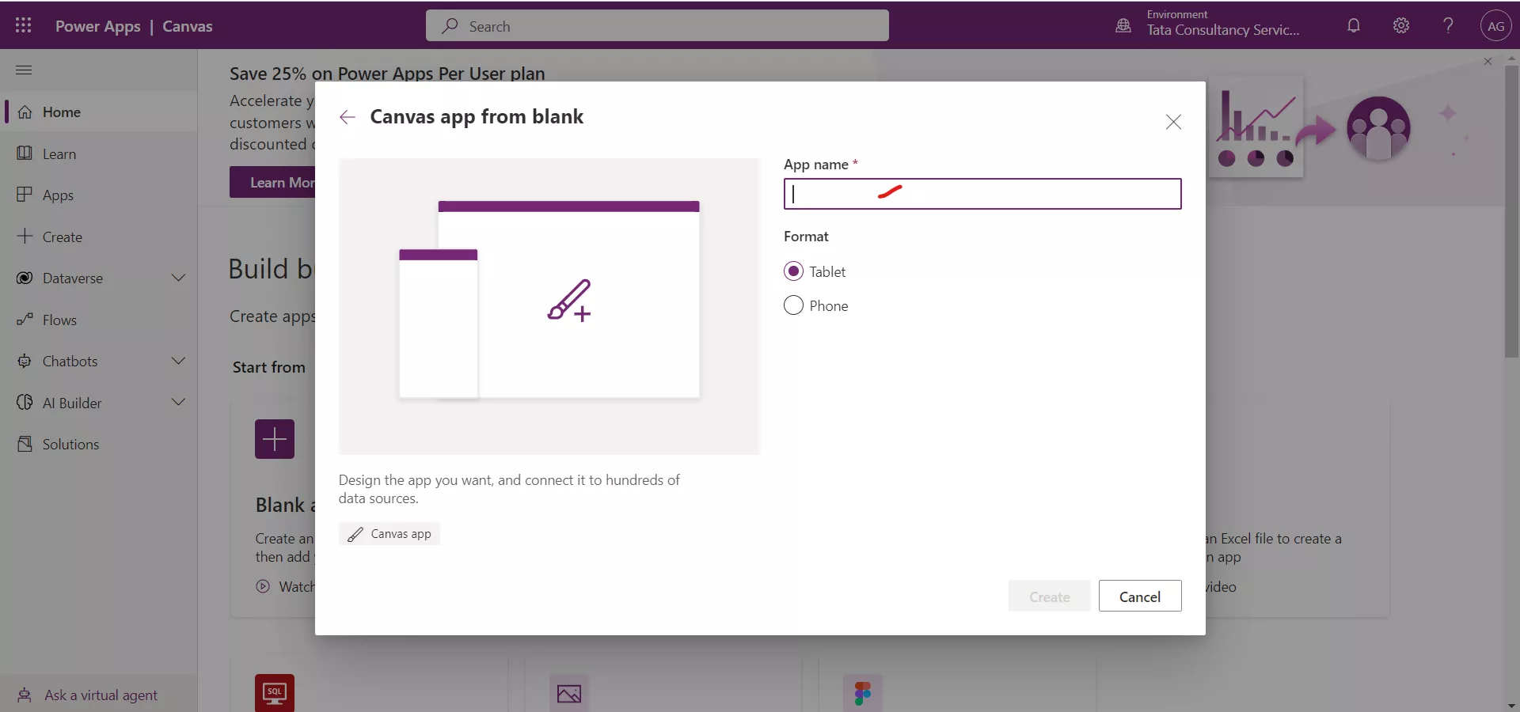
Task: Toggle the left navigation hamburger menu
Action: click(24, 70)
